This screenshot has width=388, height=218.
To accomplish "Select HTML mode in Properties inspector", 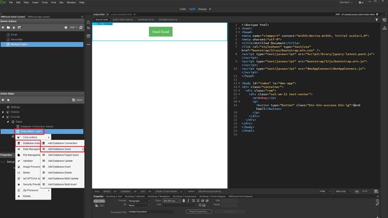I will click(x=99, y=201).
